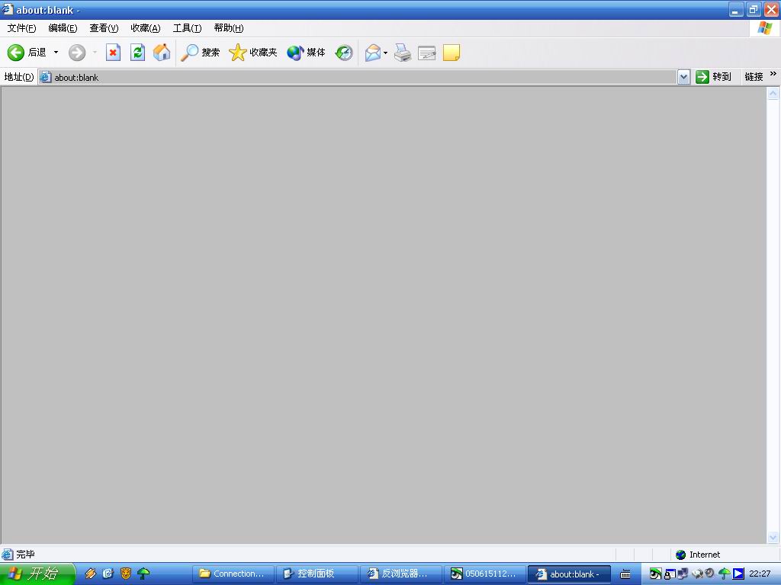
Task: Click the green umbrella tray icon
Action: [x=725, y=574]
